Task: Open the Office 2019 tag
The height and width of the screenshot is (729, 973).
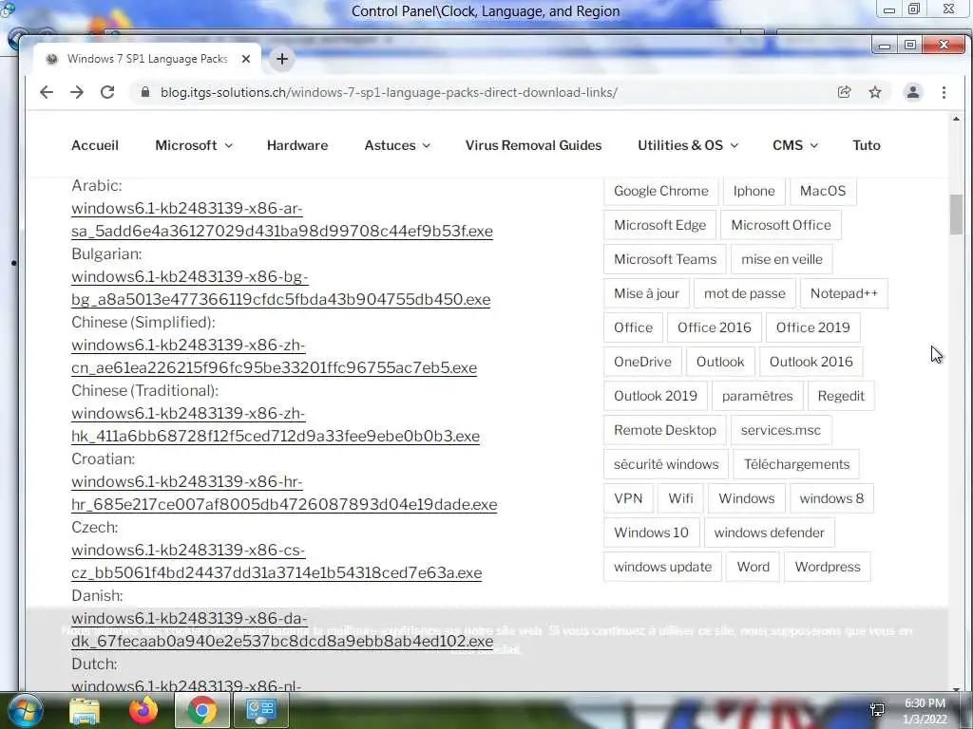Action: click(x=813, y=327)
